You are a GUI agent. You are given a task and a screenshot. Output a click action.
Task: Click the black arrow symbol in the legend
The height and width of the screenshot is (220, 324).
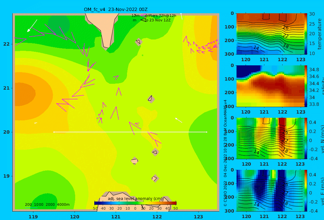click(x=143, y=20)
